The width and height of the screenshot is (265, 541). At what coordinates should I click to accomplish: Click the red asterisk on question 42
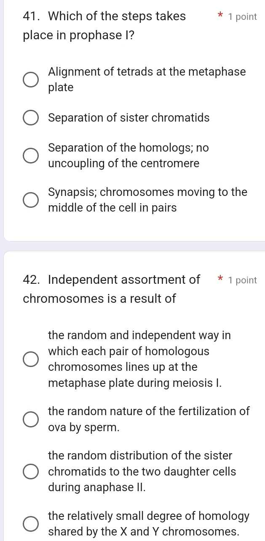220,280
